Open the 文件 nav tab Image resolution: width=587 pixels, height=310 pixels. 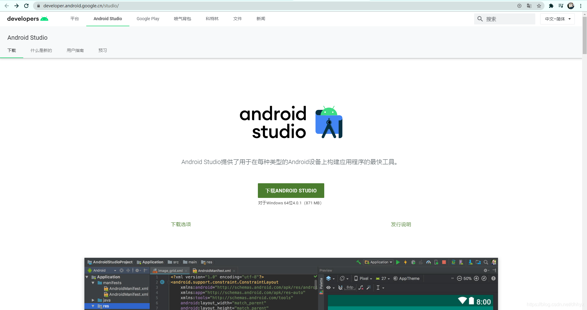click(238, 19)
